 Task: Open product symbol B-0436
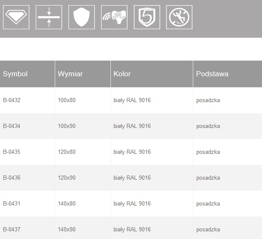click(12, 178)
